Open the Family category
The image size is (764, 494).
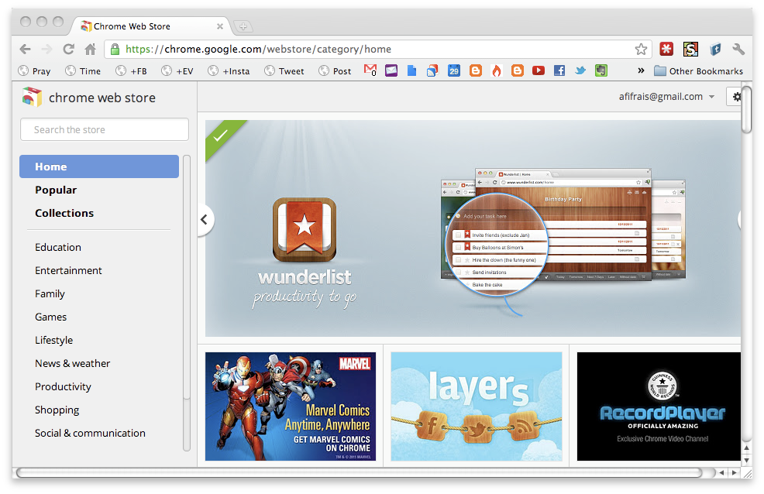50,294
